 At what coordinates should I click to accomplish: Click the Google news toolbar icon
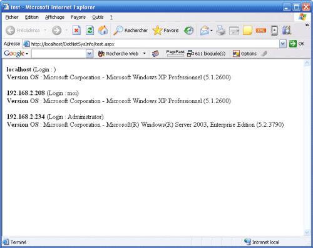pyautogui.click(x=155, y=54)
